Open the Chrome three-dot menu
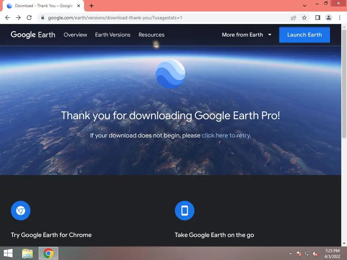Image resolution: width=347 pixels, height=260 pixels. tap(340, 18)
